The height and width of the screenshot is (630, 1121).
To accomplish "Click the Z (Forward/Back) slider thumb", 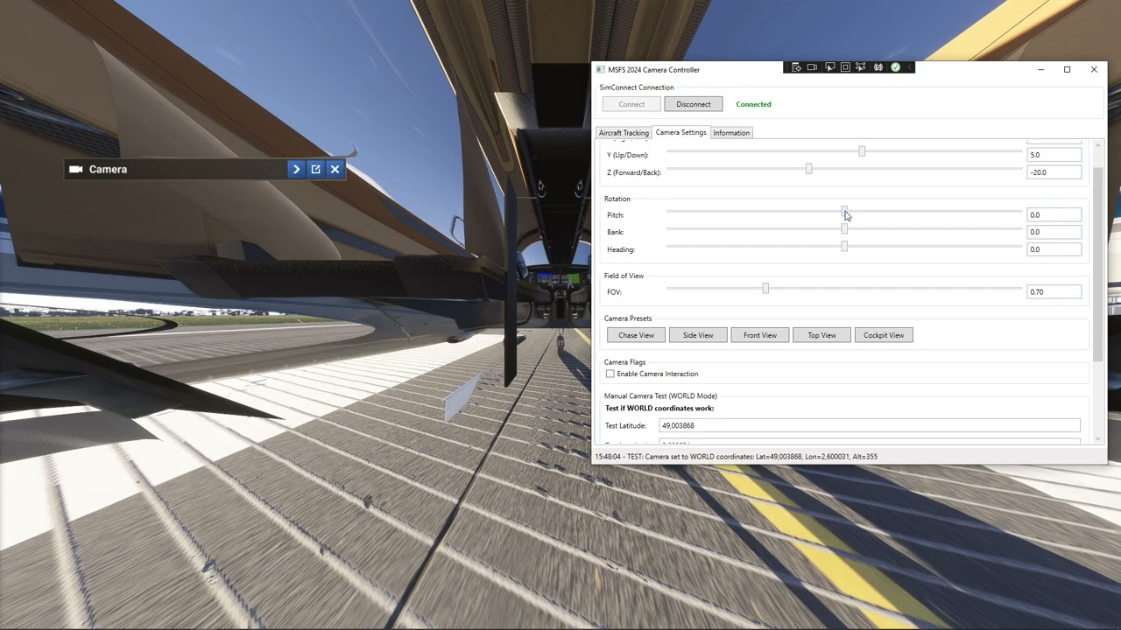I will 808,169.
